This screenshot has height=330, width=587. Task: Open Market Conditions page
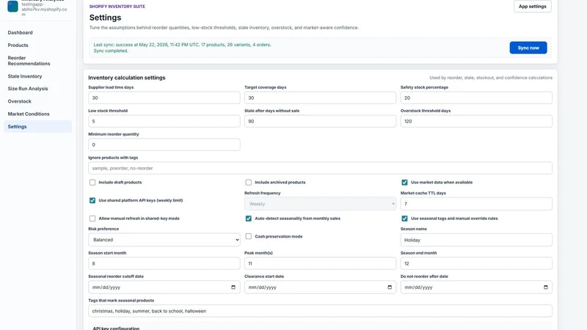coord(29,114)
